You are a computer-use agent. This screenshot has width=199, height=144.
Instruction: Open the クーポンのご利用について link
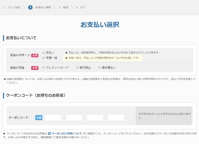67,133
